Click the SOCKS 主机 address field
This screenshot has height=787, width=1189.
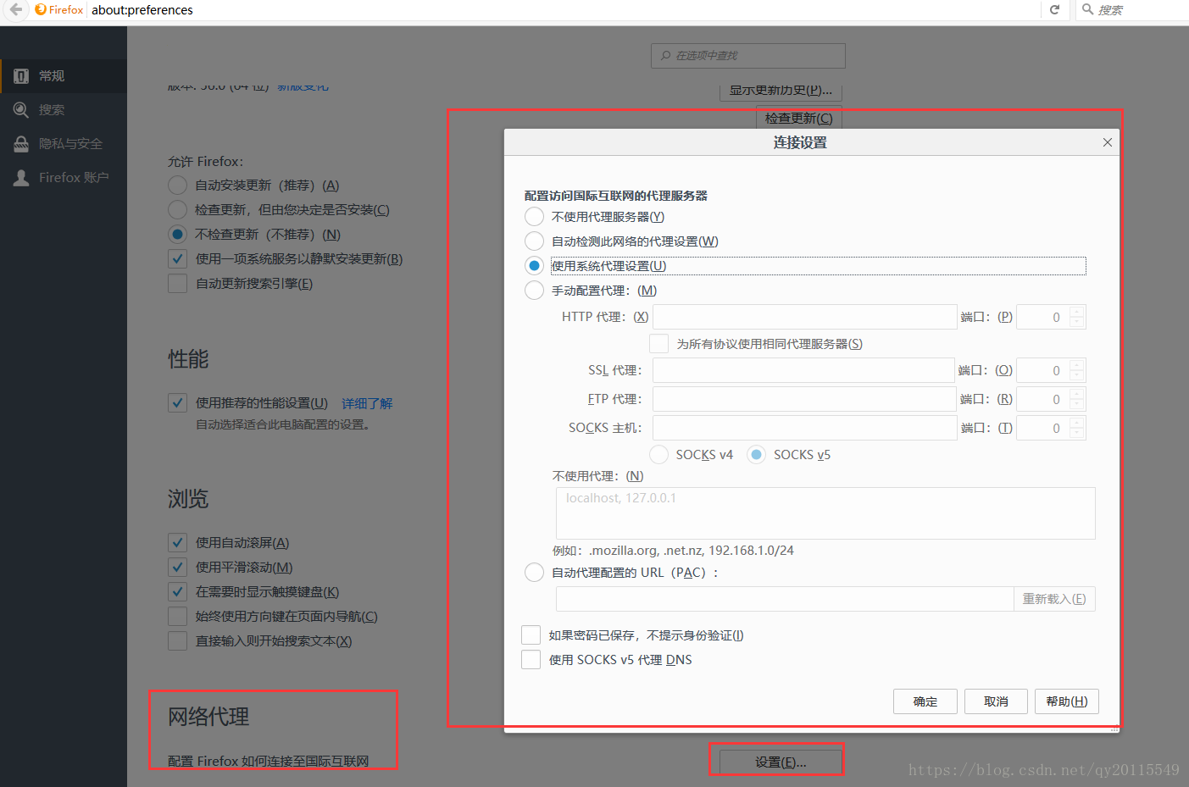click(805, 428)
